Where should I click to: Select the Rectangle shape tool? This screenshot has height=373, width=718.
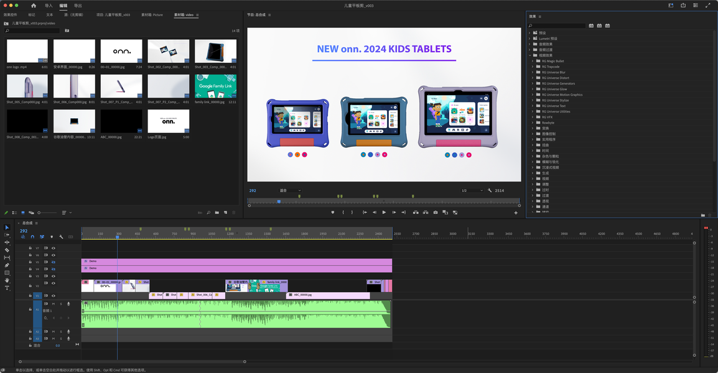(x=7, y=273)
